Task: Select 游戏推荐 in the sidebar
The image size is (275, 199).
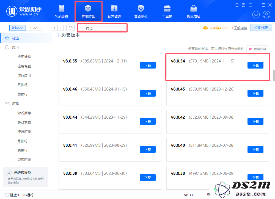Action: click(x=24, y=113)
